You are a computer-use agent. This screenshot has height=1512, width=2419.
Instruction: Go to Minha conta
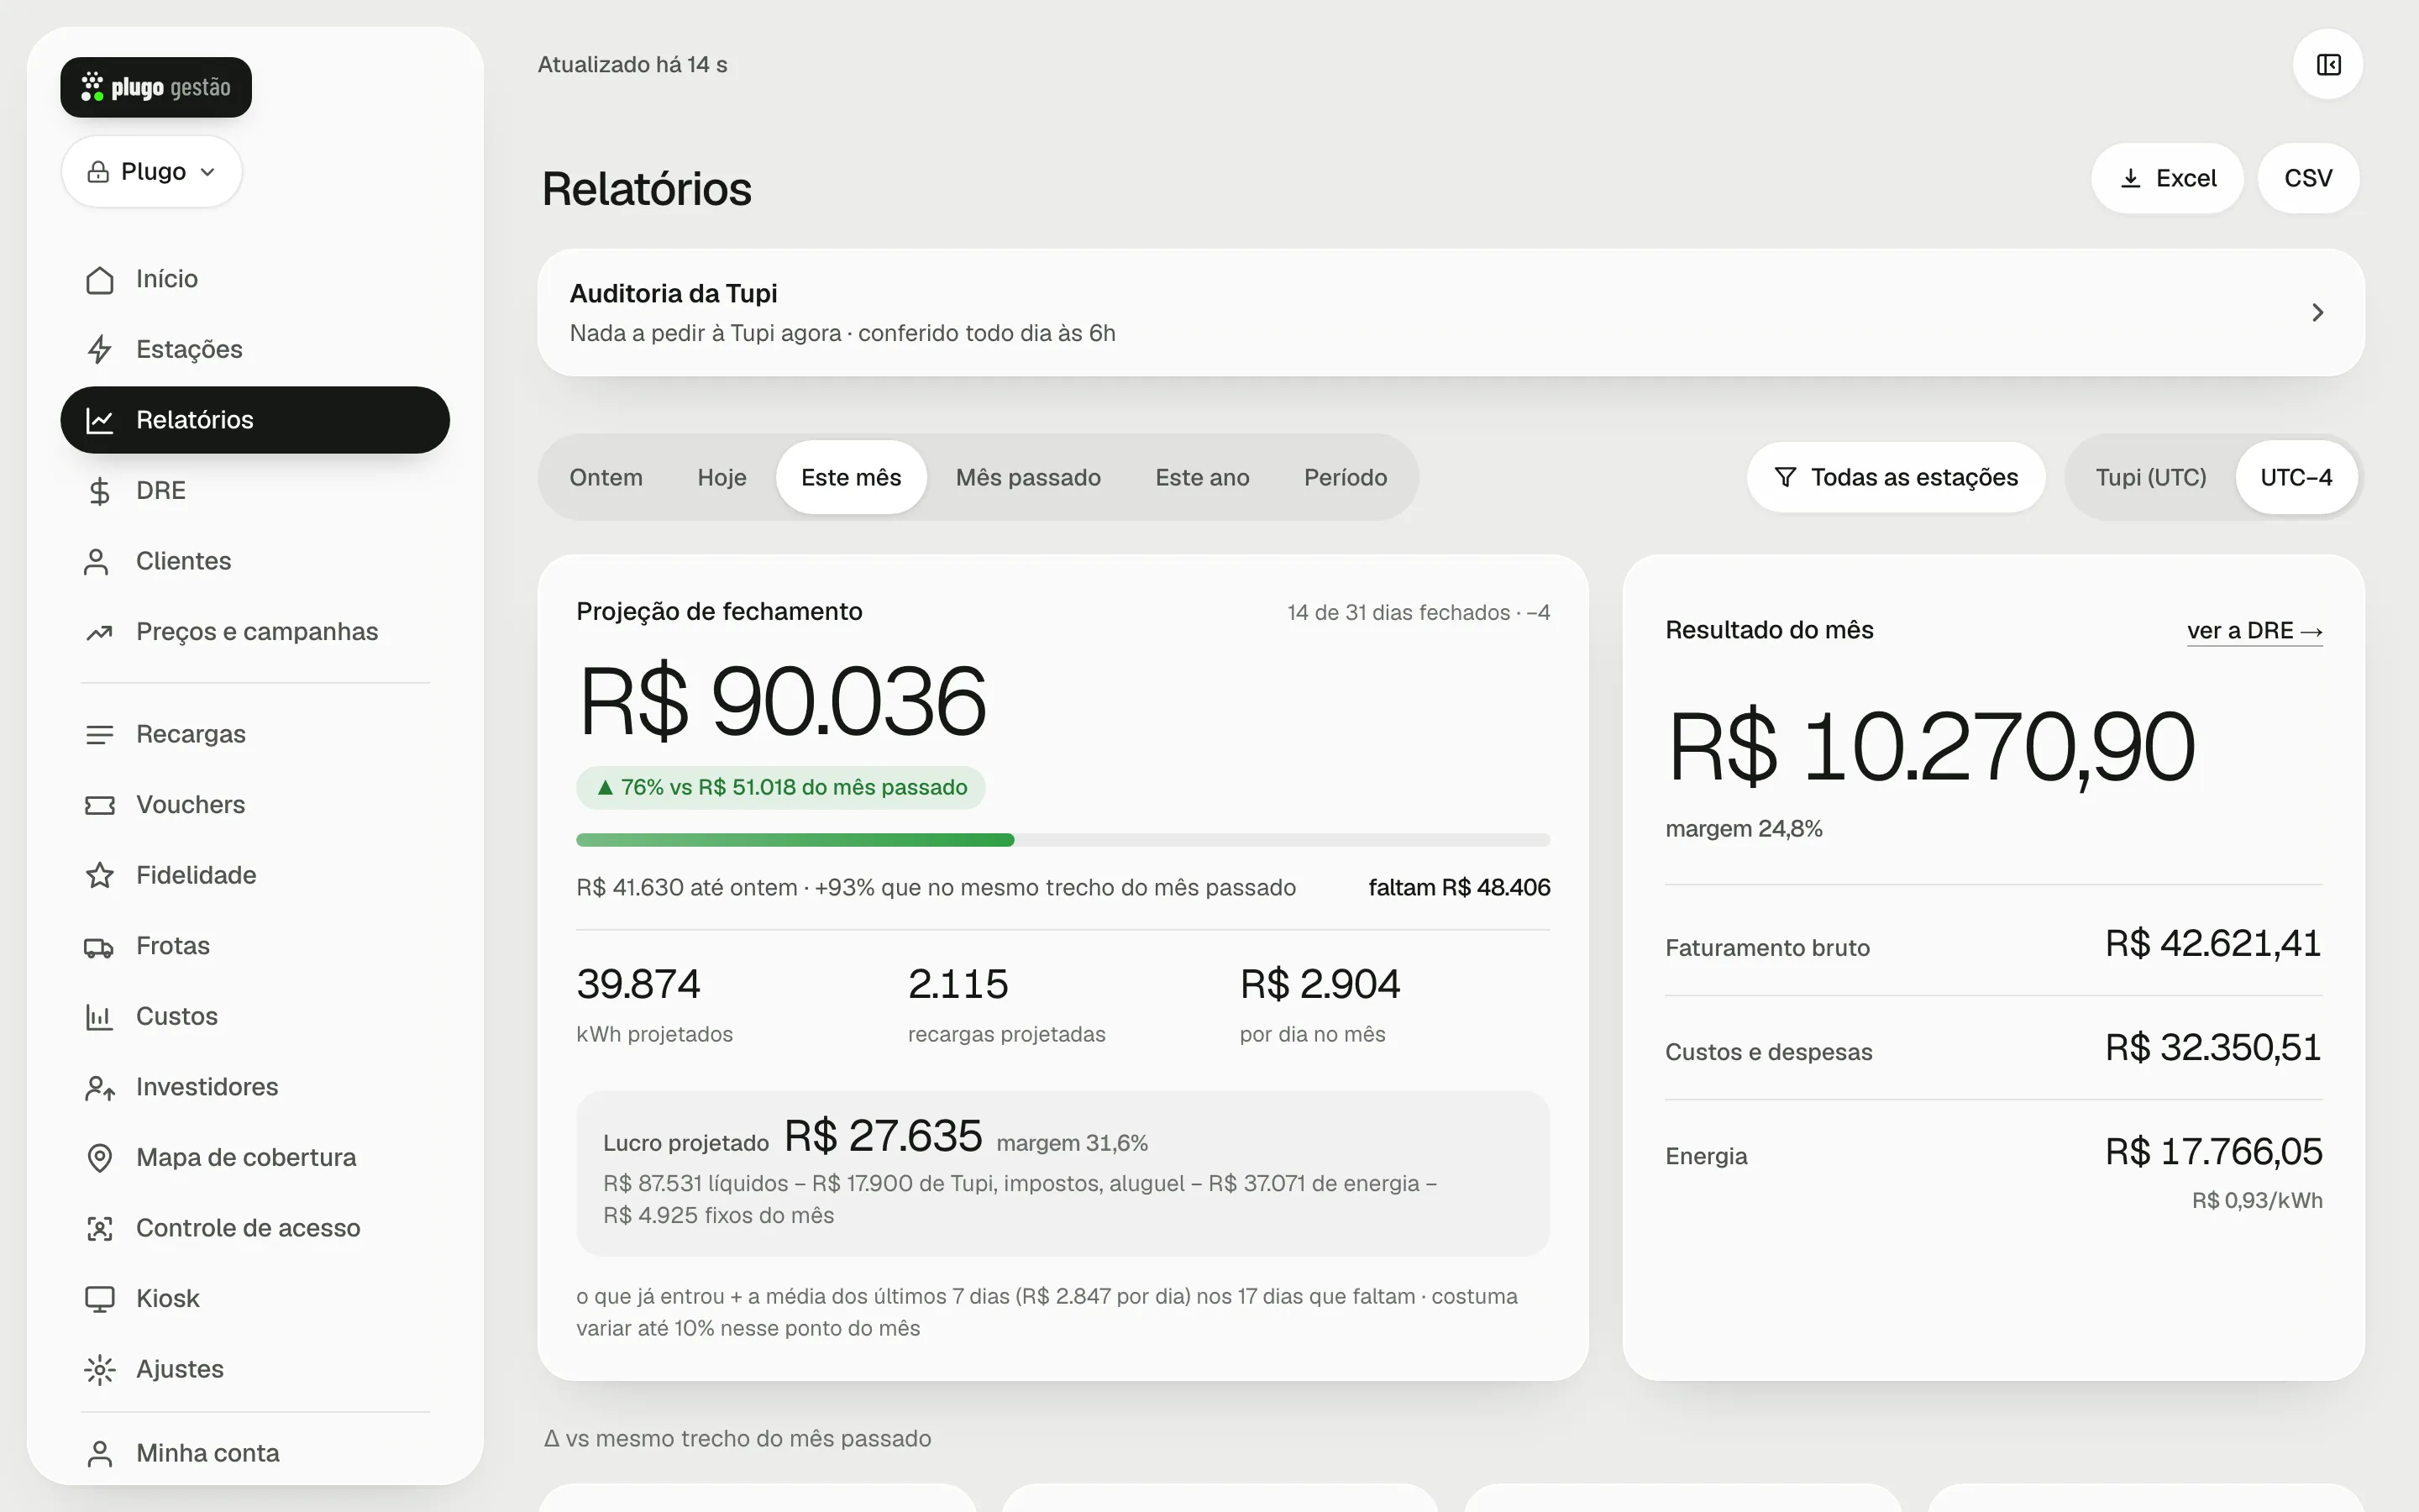254,1453
